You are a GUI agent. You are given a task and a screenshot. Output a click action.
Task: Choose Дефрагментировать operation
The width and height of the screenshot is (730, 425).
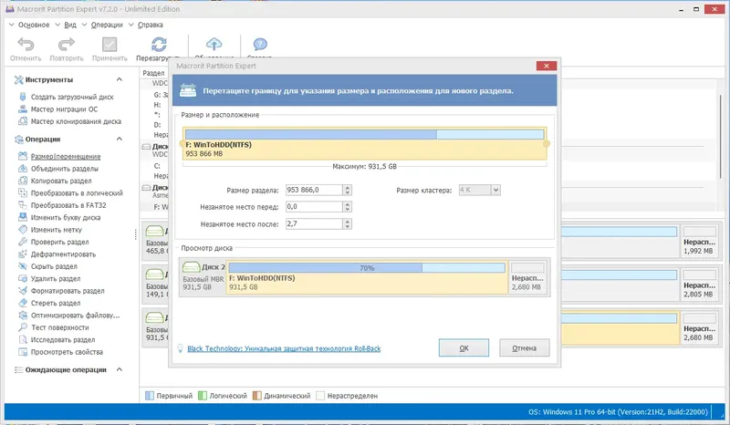(63, 254)
